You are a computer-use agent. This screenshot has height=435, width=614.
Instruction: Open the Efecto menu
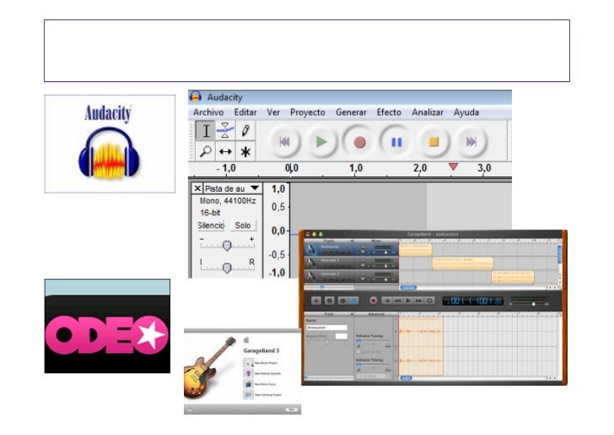click(389, 112)
